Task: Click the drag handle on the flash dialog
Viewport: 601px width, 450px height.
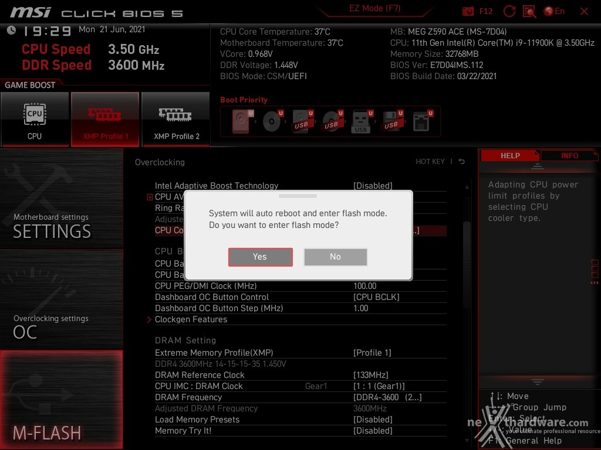Action: (298, 196)
